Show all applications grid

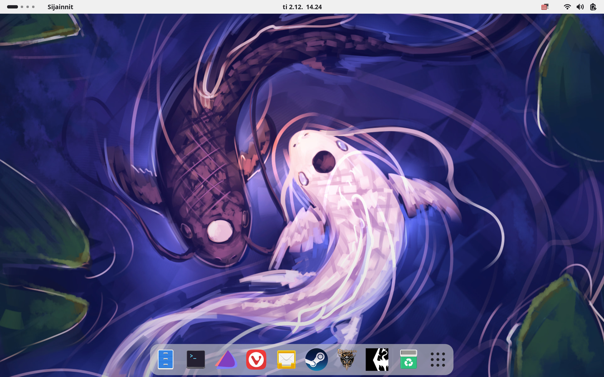click(438, 359)
